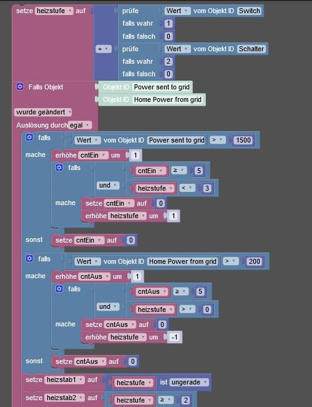Click the Switch object ID field

point(249,11)
